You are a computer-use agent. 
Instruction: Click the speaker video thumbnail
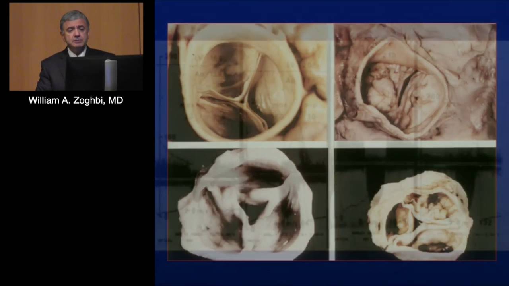(x=76, y=47)
